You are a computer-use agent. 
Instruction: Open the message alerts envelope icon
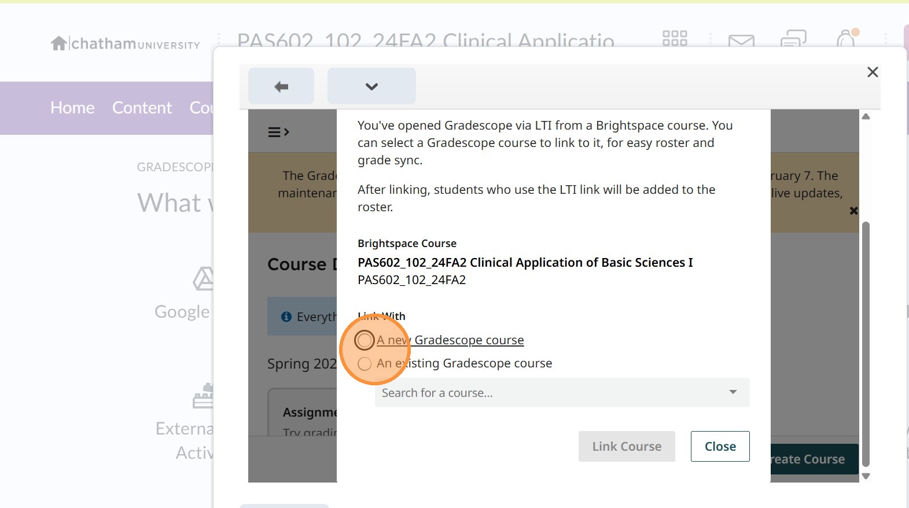[741, 40]
